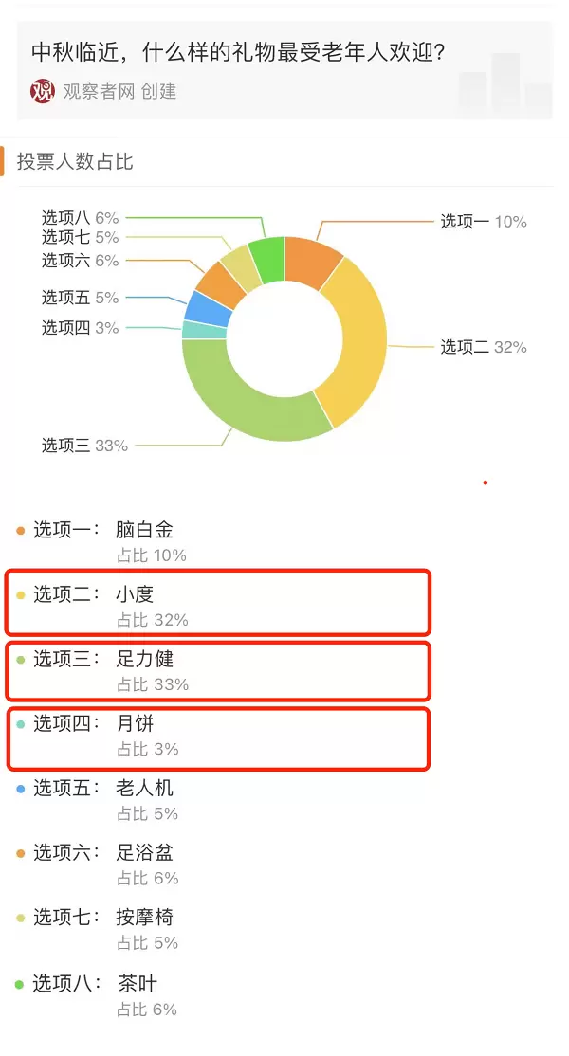
Task: Select the 投票人数占比 section tab
Action: click(75, 161)
